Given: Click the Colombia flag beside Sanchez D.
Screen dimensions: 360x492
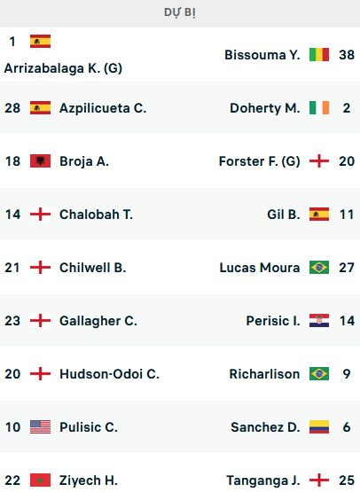Looking at the screenshot, I should tap(319, 426).
